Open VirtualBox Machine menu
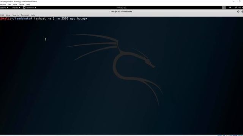The width and height of the screenshot is (243, 136). 3,5
